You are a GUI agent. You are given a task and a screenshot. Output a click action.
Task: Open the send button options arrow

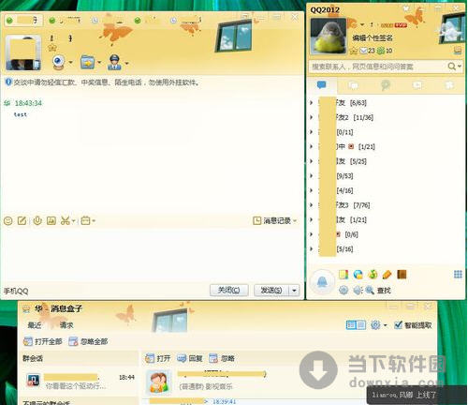pos(294,291)
